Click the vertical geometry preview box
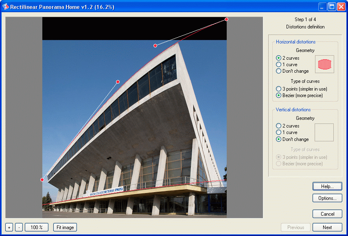This screenshot has height=236, width=348. click(x=324, y=132)
